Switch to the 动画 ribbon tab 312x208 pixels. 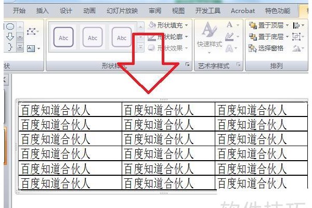89,10
